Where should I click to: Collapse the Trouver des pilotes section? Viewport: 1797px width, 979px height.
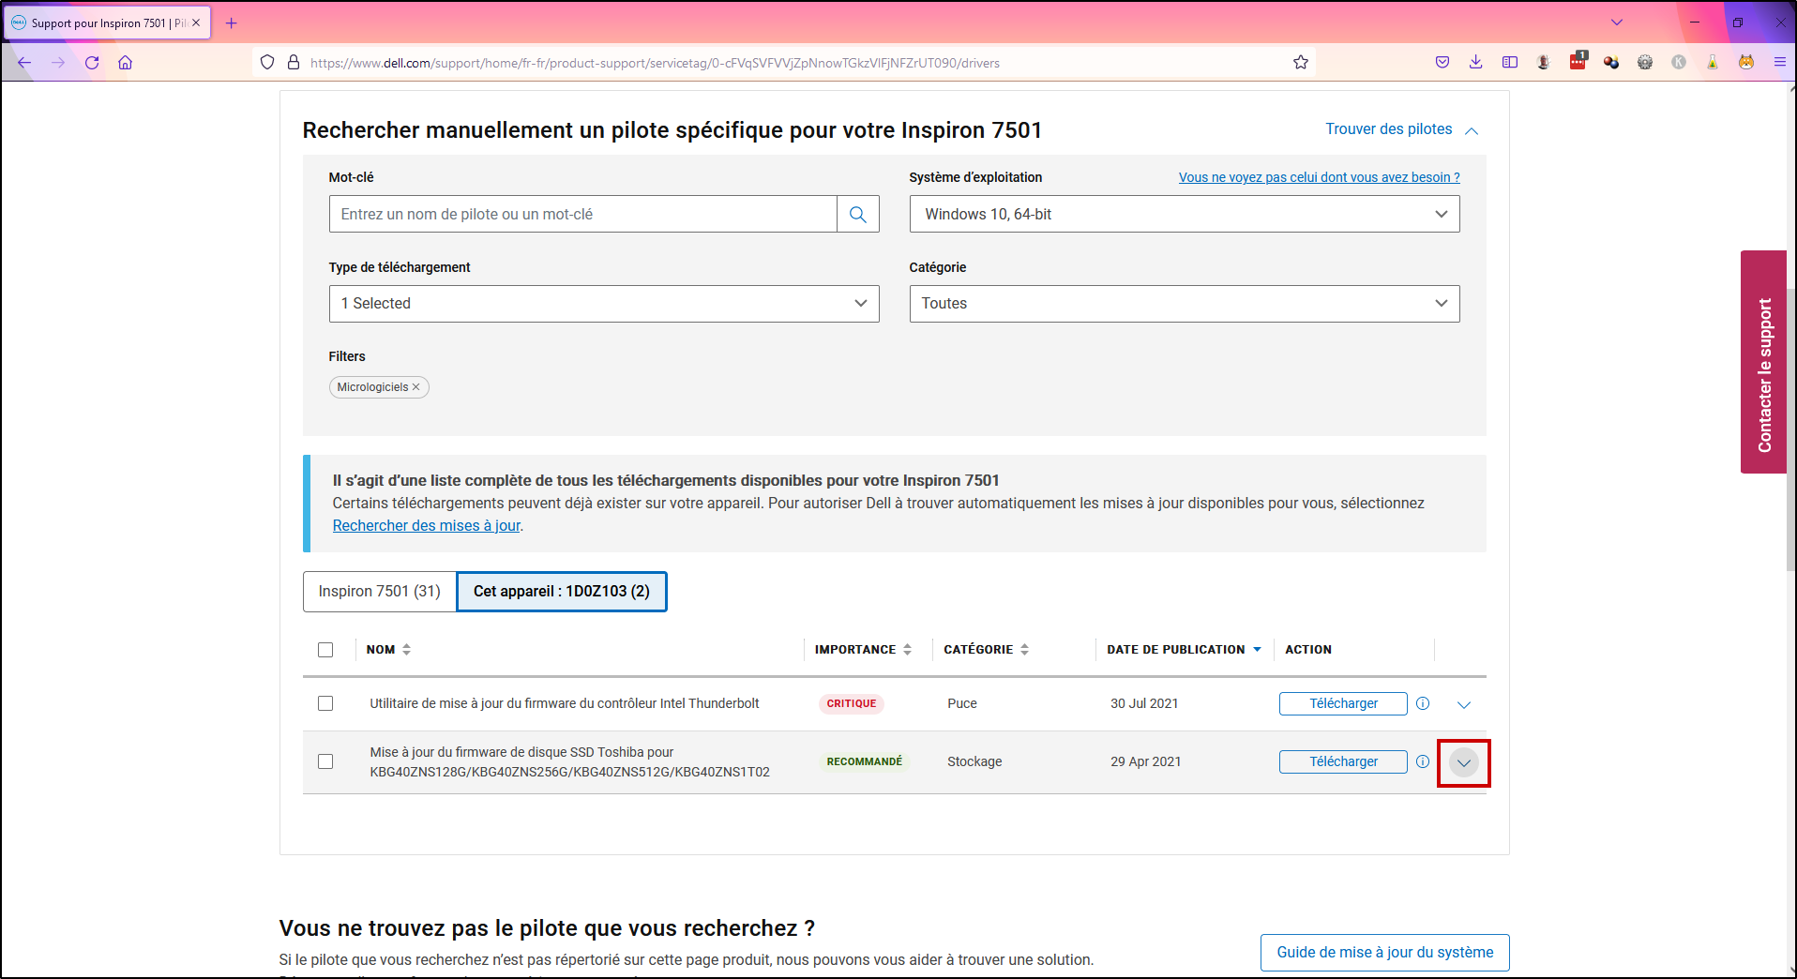[1401, 129]
